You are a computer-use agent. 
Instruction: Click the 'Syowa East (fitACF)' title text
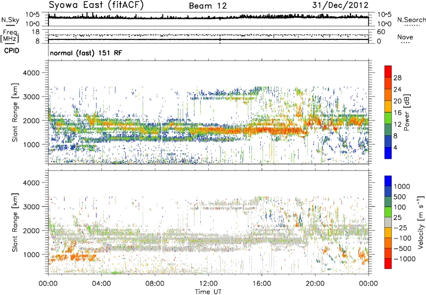[96, 5]
